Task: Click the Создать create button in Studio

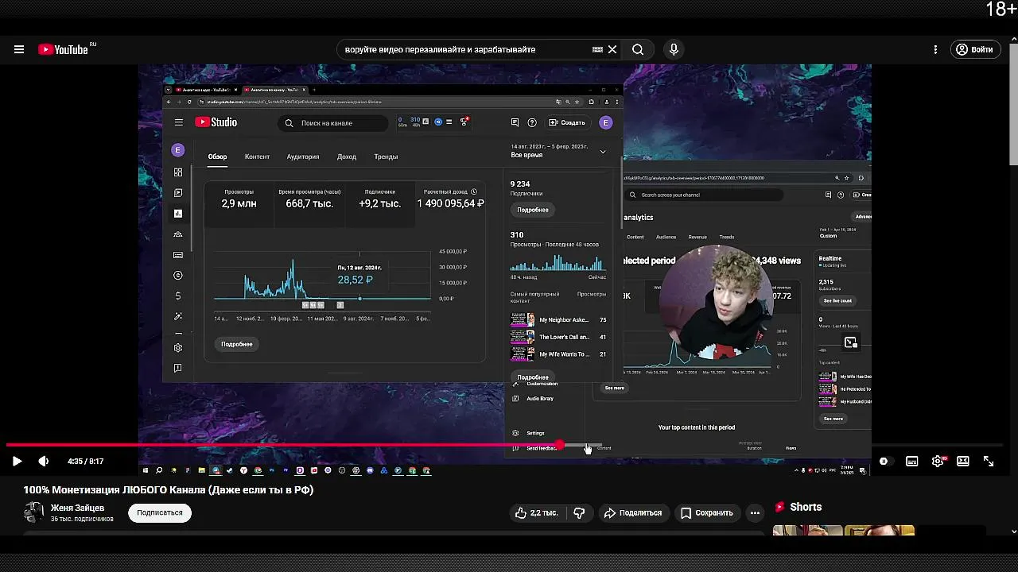Action: [567, 122]
